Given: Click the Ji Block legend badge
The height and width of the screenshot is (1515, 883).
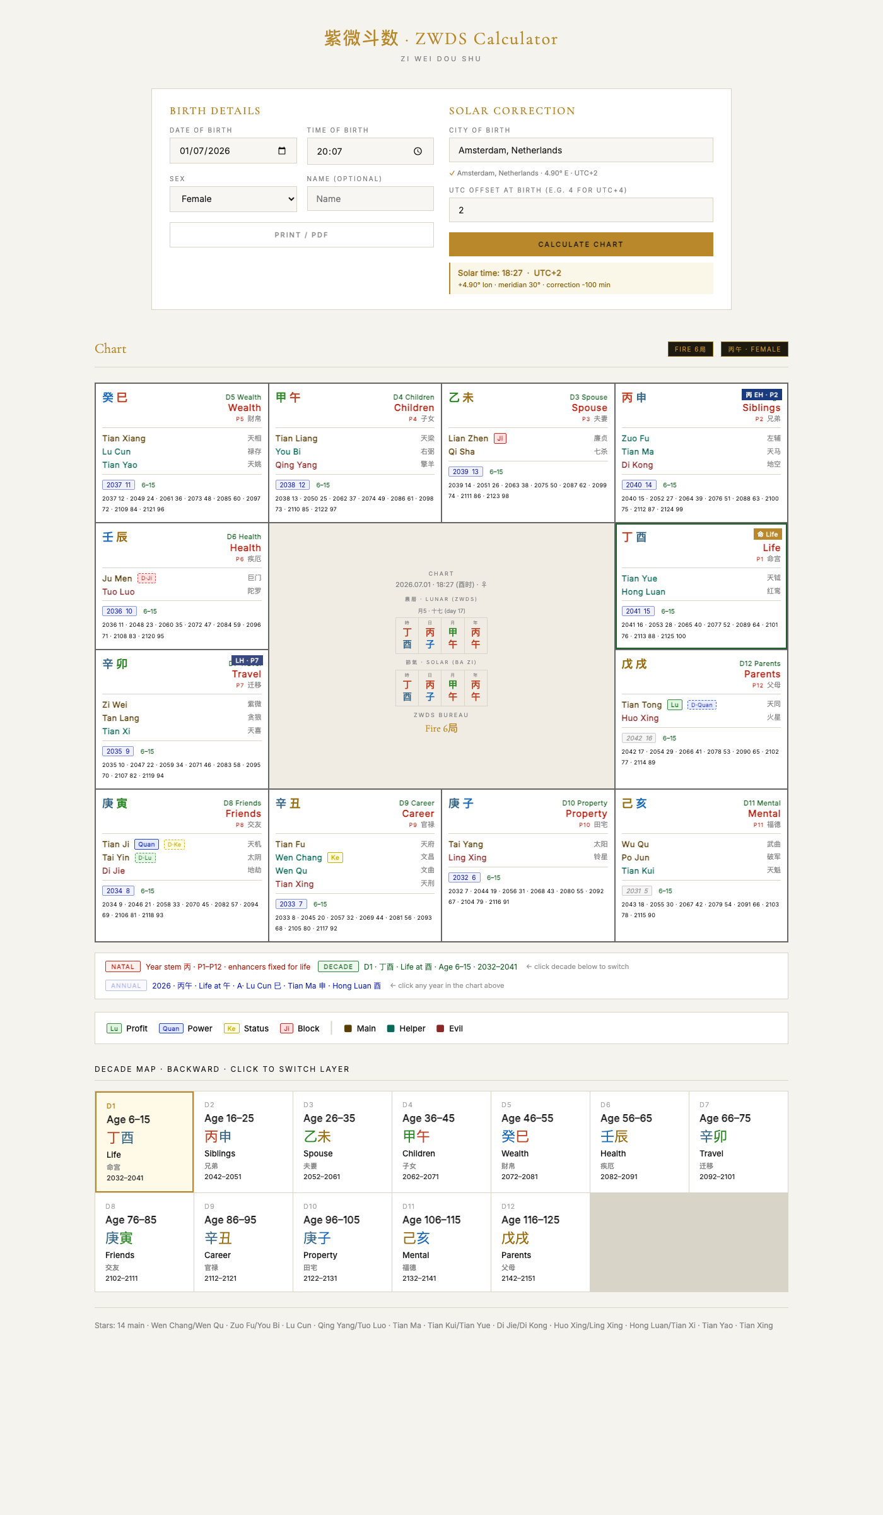Looking at the screenshot, I should [286, 1028].
